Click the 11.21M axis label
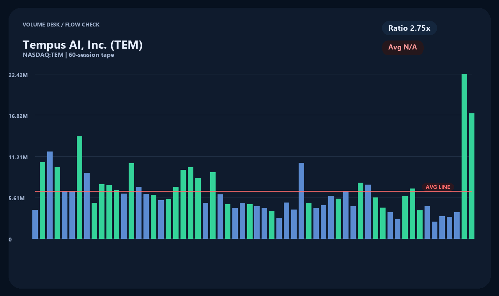Image resolution: width=499 pixels, height=296 pixels. pyautogui.click(x=18, y=157)
